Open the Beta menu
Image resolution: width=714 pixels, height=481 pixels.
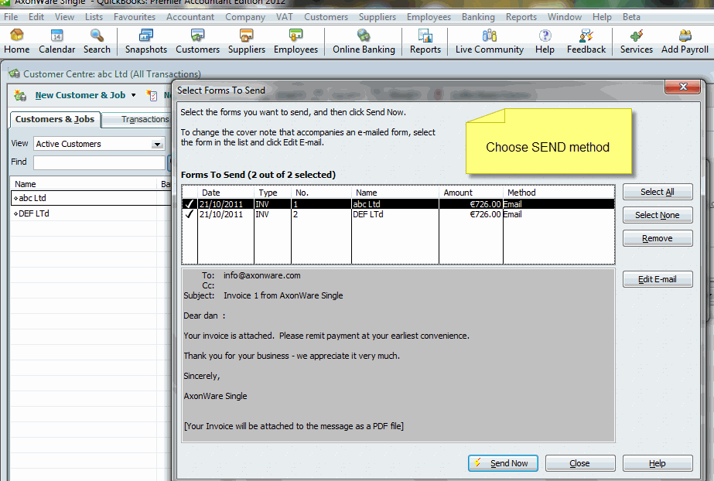tap(631, 17)
